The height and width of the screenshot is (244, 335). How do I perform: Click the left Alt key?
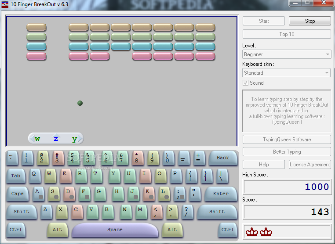[x=57, y=230]
